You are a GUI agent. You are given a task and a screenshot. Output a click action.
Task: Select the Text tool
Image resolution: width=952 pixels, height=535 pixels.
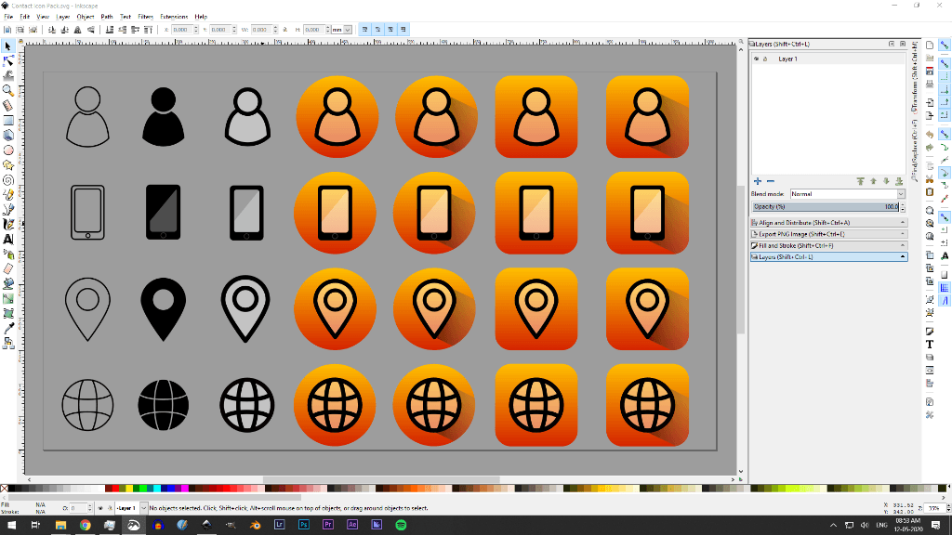click(8, 240)
